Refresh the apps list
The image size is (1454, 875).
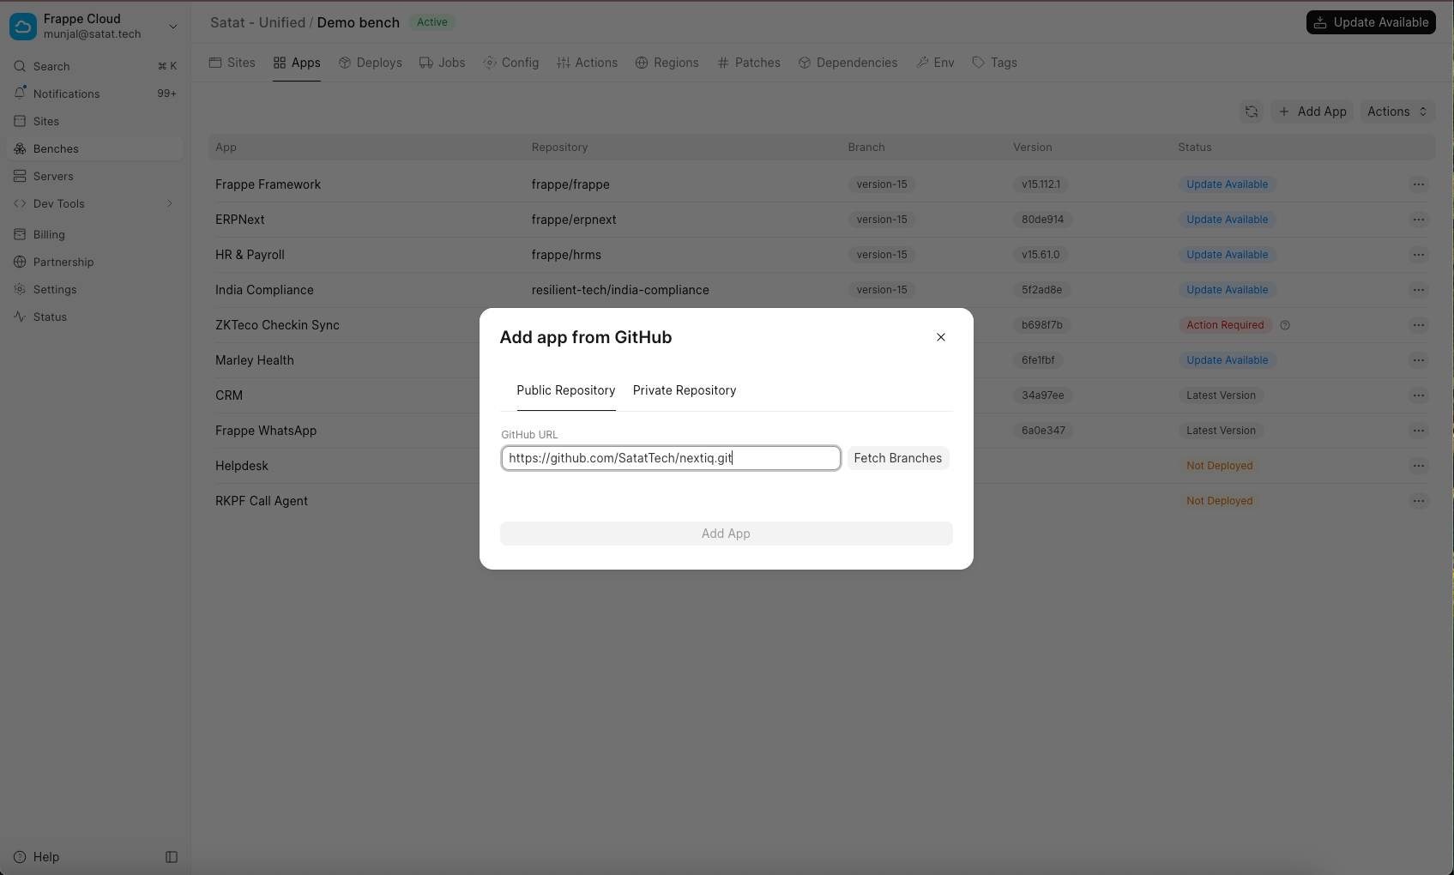click(x=1252, y=112)
